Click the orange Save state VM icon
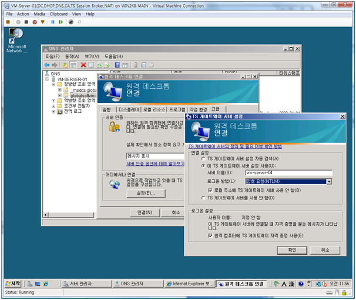Image resolution: width=356 pixels, height=300 pixels. [43, 22]
